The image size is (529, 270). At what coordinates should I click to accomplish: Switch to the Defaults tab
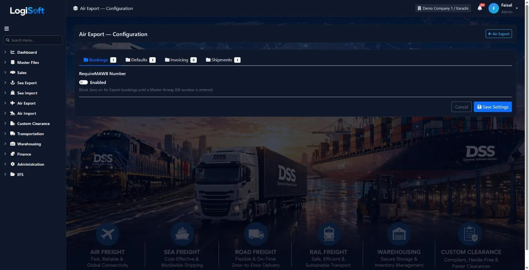pos(140,60)
